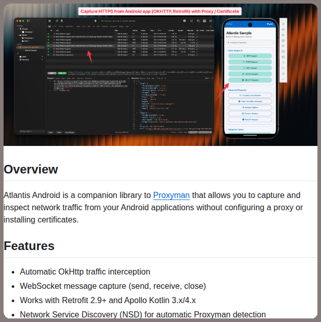
Task: Open the Proxyman and phone screenshot banner image
Action: [160, 75]
